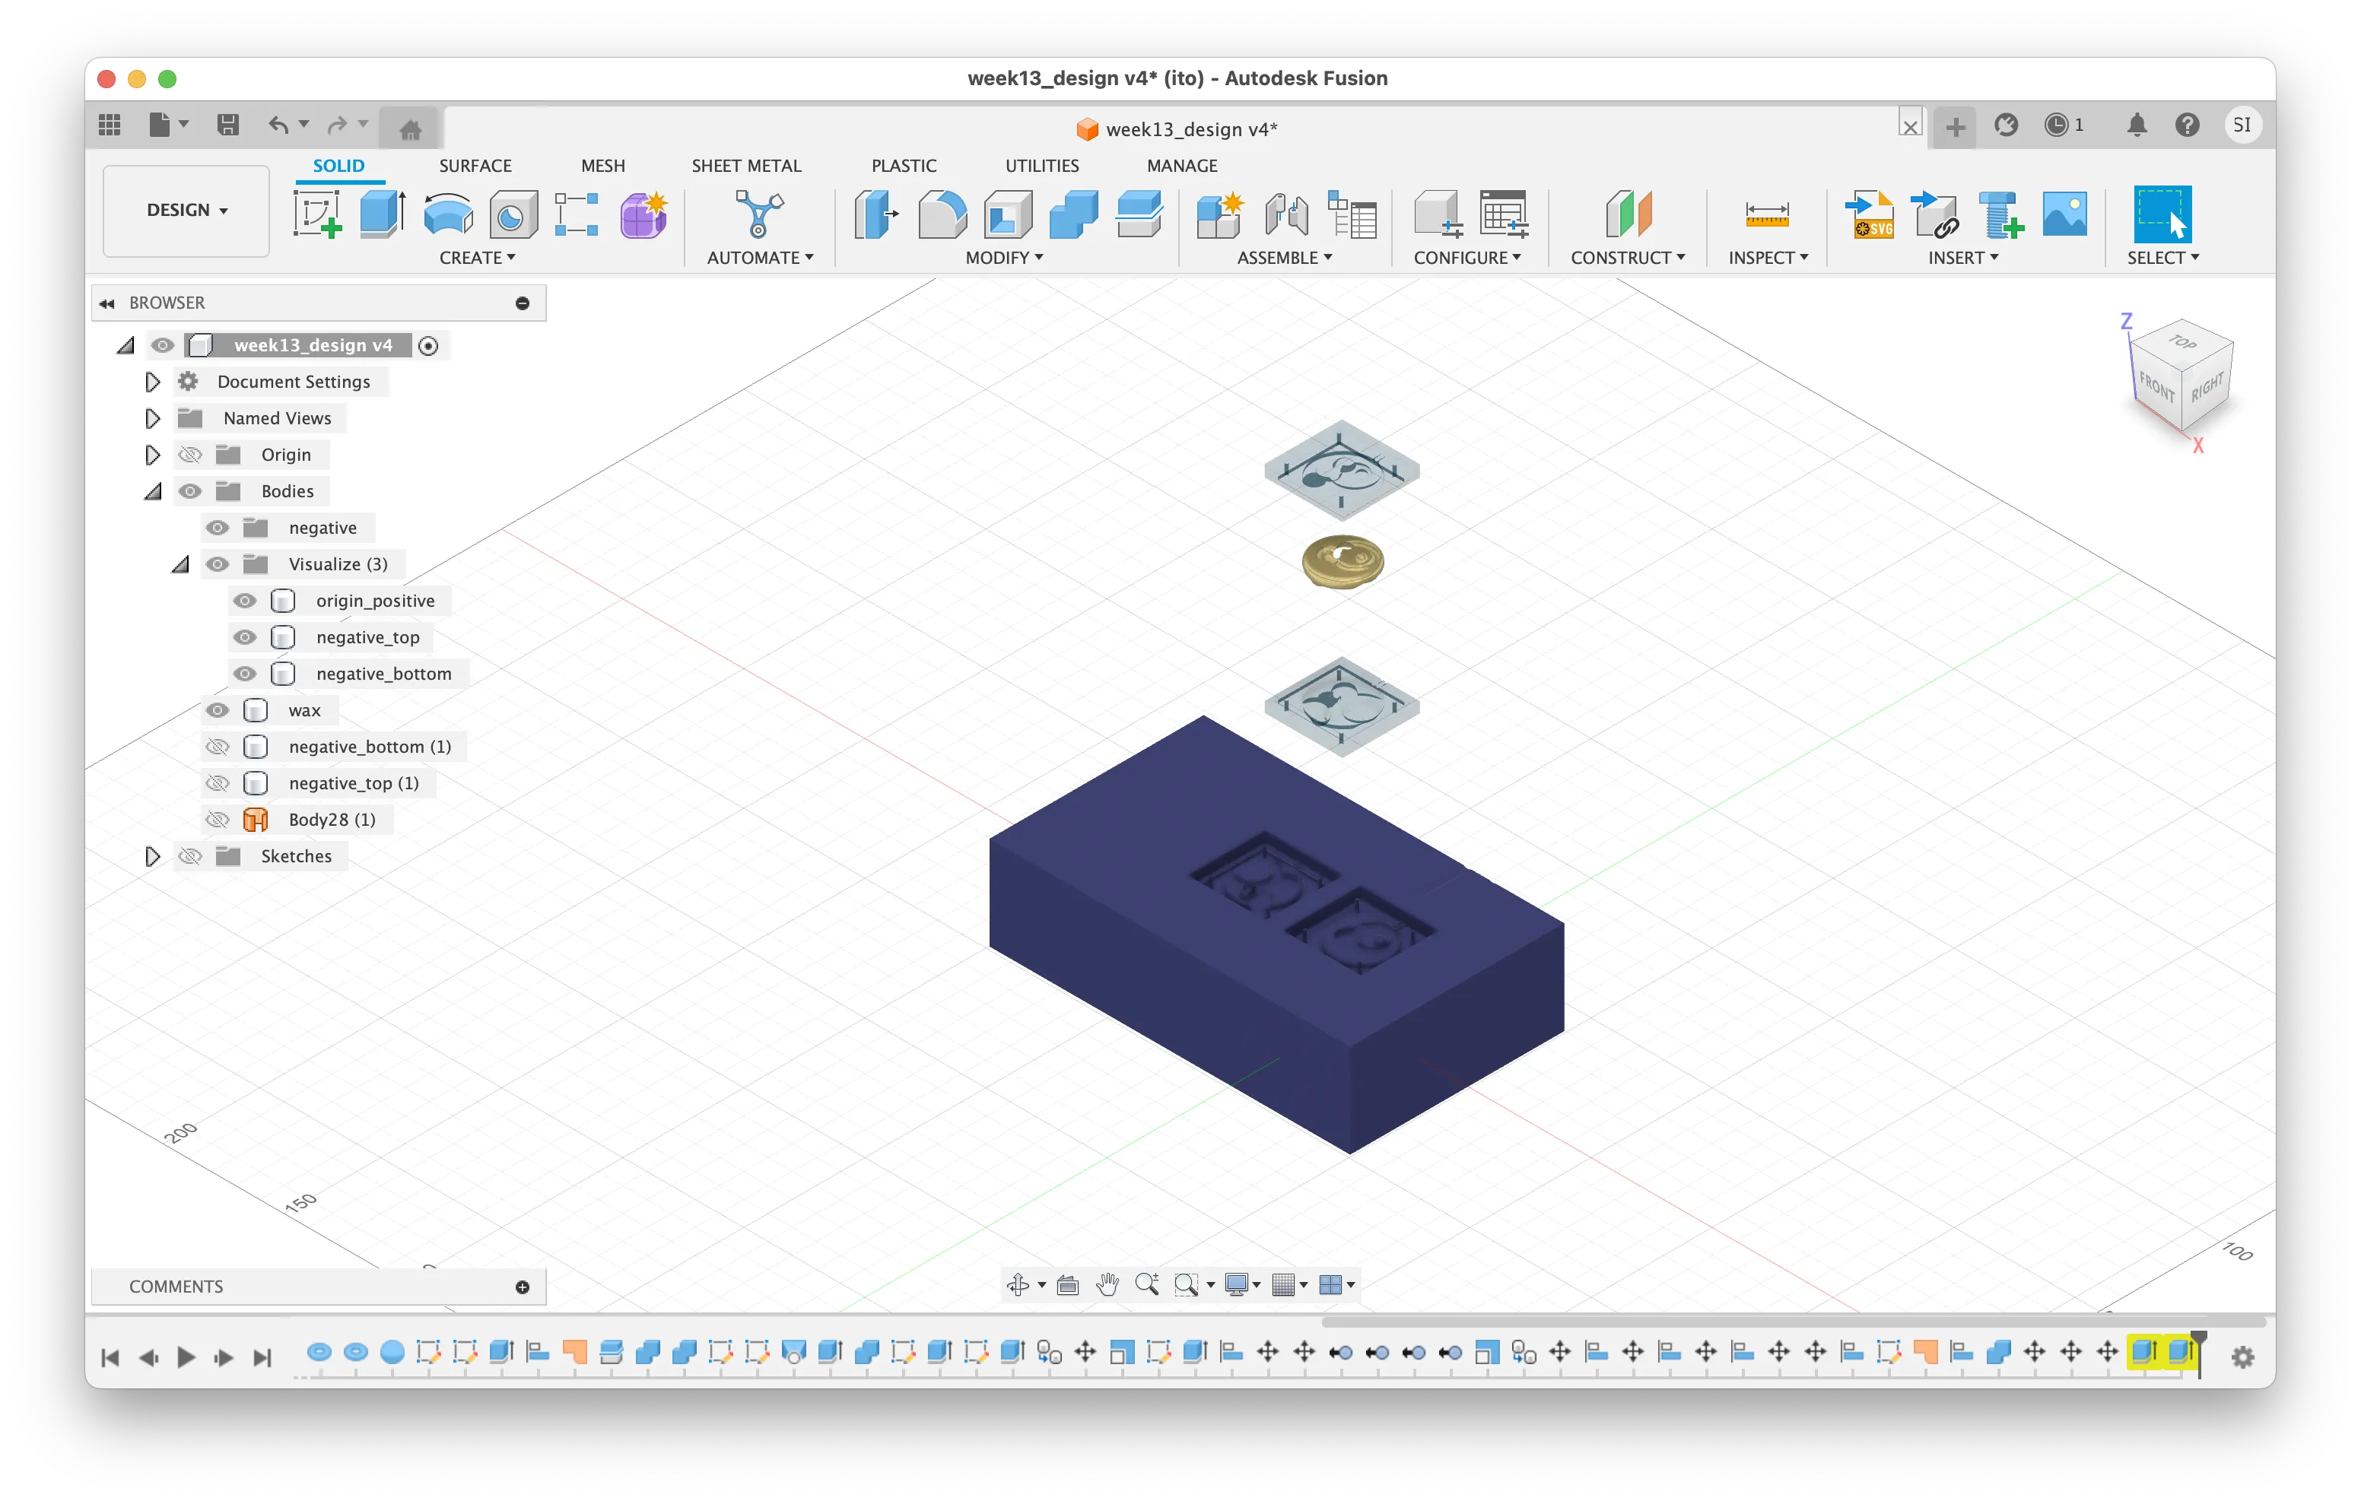Image resolution: width=2361 pixels, height=1501 pixels.
Task: Select the Revolve tool
Action: [x=448, y=214]
